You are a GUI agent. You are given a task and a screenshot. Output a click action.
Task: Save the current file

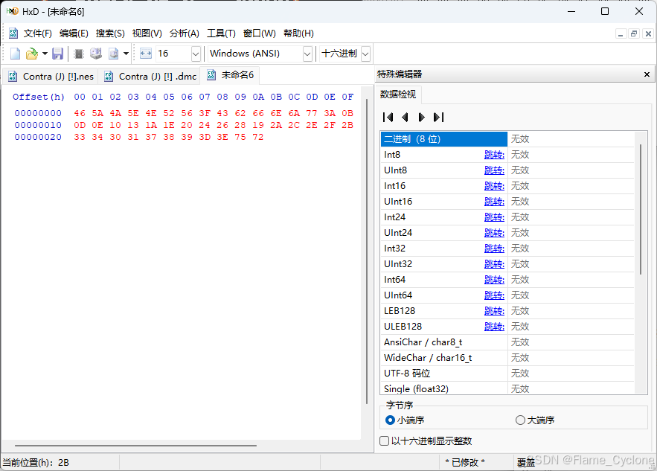tap(57, 53)
